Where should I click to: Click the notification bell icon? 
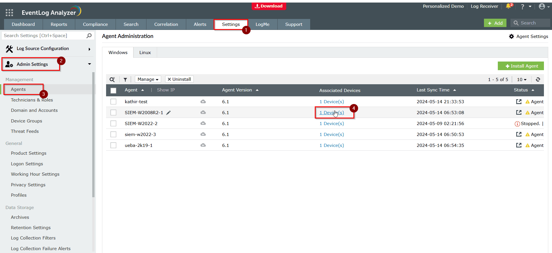point(508,6)
